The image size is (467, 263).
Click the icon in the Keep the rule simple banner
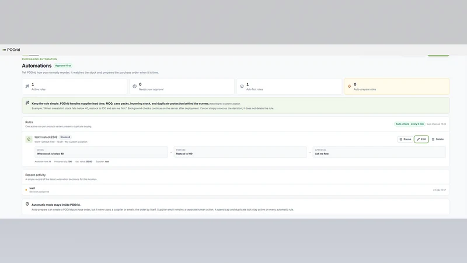[x=27, y=103]
